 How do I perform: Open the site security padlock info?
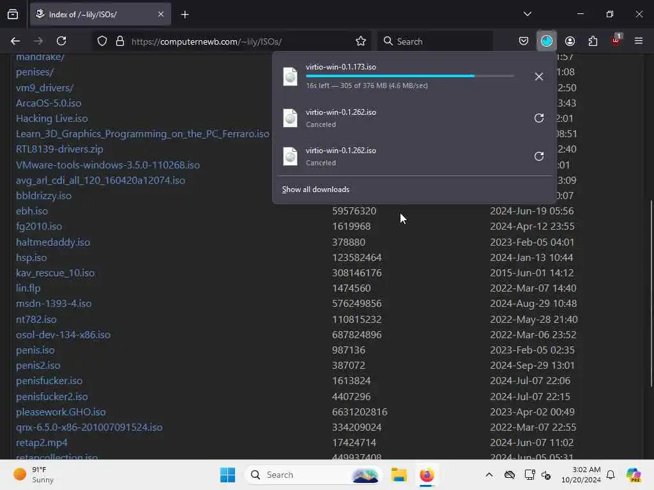tap(120, 41)
